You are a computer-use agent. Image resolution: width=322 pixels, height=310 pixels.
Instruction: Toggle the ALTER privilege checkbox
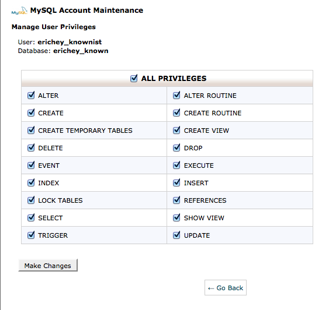point(31,96)
